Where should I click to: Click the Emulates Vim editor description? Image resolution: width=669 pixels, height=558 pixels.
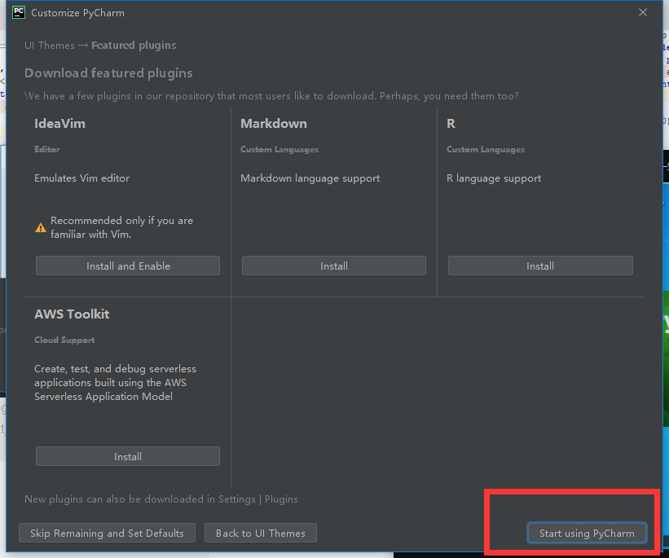pyautogui.click(x=82, y=178)
